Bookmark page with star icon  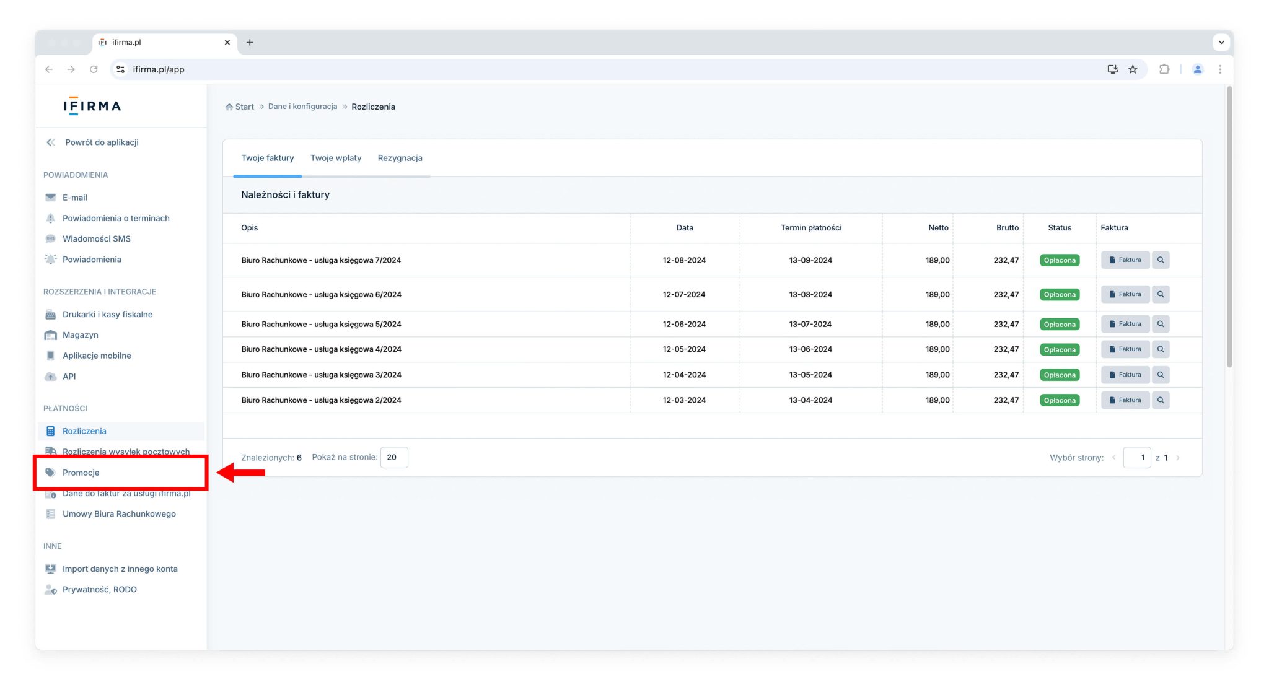tap(1133, 69)
